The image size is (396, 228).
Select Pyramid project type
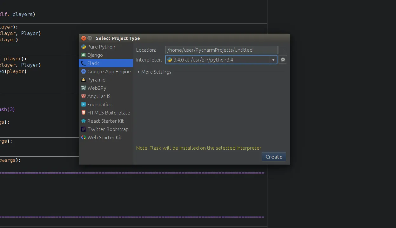pyautogui.click(x=106, y=80)
